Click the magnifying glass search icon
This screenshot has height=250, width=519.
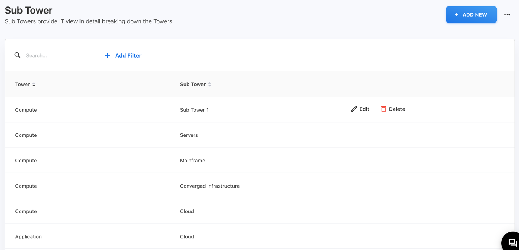[17, 55]
